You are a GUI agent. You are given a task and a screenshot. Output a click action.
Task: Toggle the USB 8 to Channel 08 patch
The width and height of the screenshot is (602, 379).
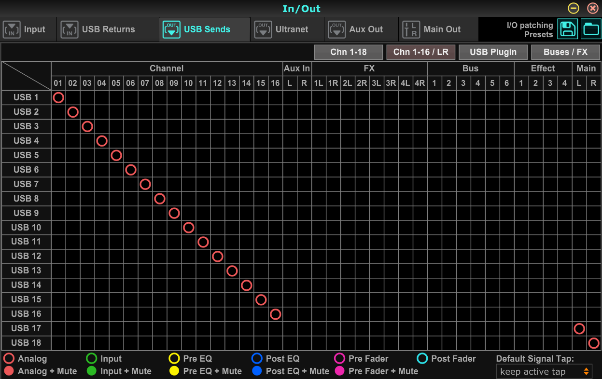[x=160, y=199]
